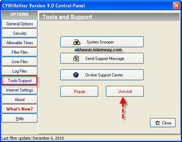This screenshot has width=182, height=142.
Task: Show the About page
Action: pyautogui.click(x=20, y=100)
